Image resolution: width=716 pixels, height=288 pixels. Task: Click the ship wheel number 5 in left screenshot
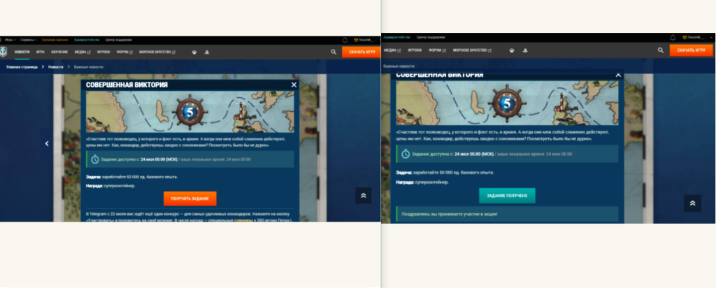[187, 110]
